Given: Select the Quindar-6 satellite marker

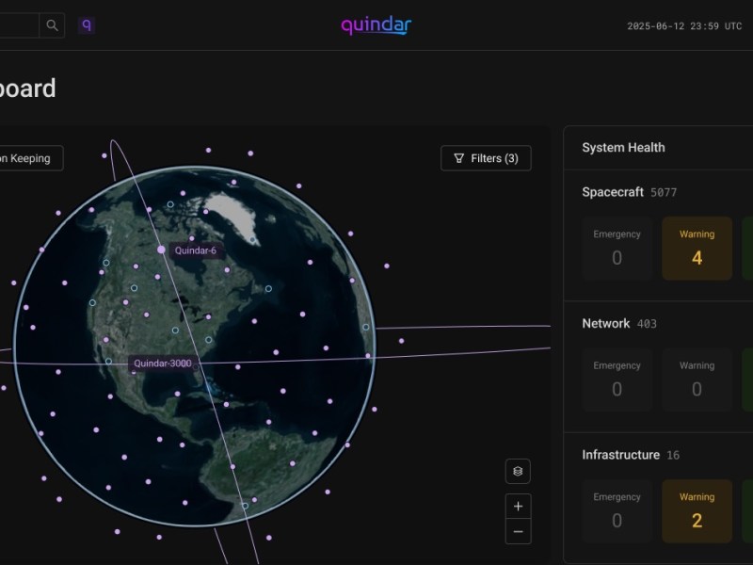Looking at the screenshot, I should (161, 250).
